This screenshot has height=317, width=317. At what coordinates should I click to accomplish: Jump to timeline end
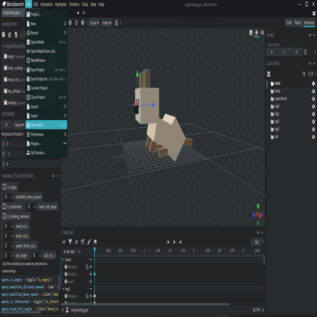click(181, 242)
